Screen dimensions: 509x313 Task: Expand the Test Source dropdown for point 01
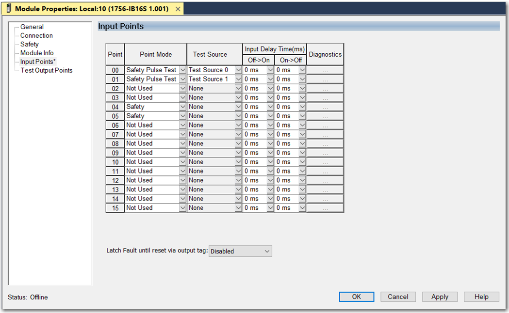click(238, 79)
